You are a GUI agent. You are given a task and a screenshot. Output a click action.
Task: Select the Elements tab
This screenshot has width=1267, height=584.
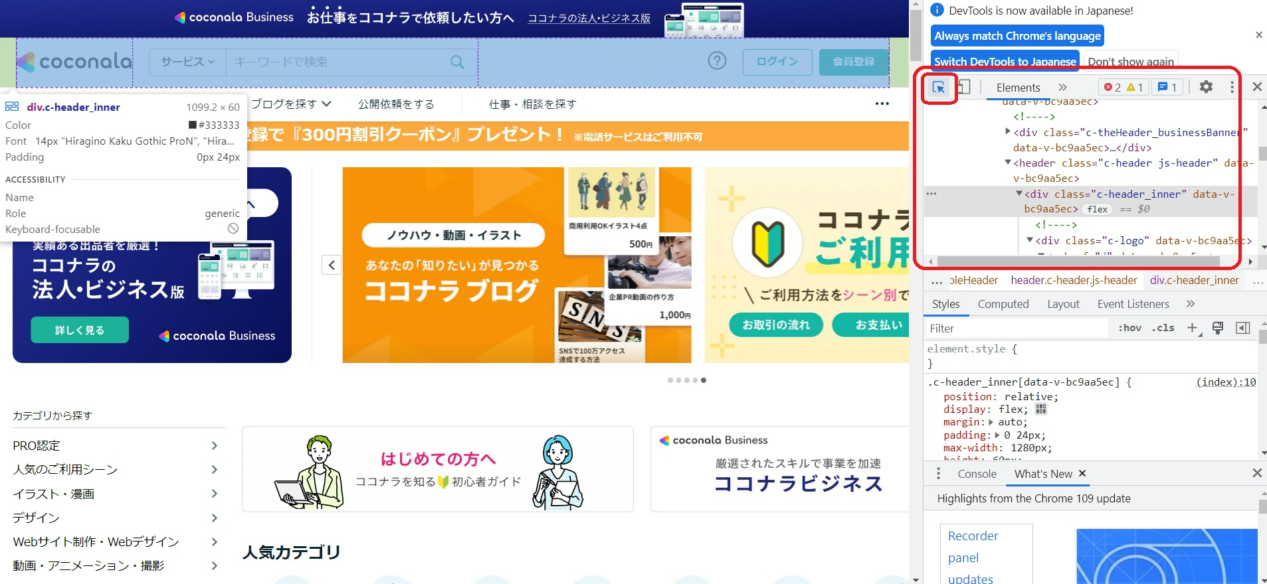1018,87
